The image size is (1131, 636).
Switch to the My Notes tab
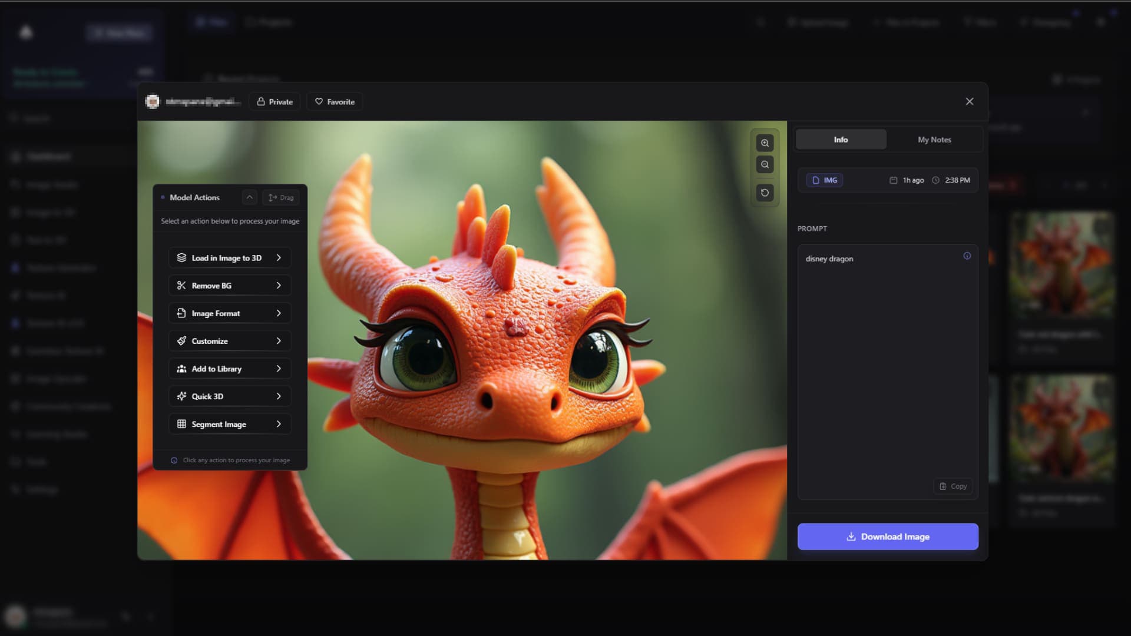(934, 139)
